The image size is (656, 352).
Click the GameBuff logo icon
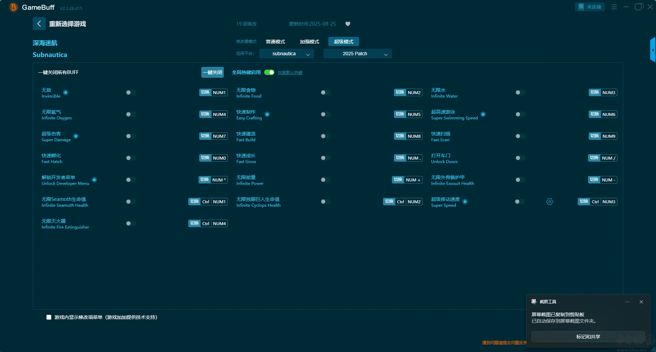(13, 7)
